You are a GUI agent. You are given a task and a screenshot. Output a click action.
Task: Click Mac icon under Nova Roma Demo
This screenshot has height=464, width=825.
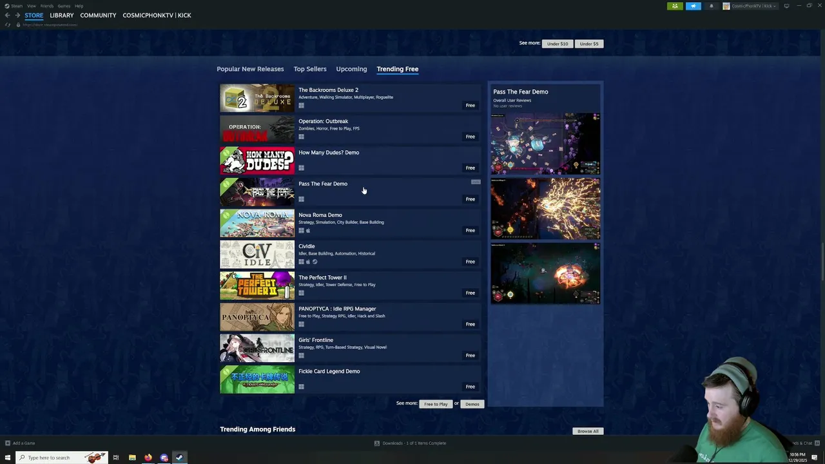[x=308, y=230]
